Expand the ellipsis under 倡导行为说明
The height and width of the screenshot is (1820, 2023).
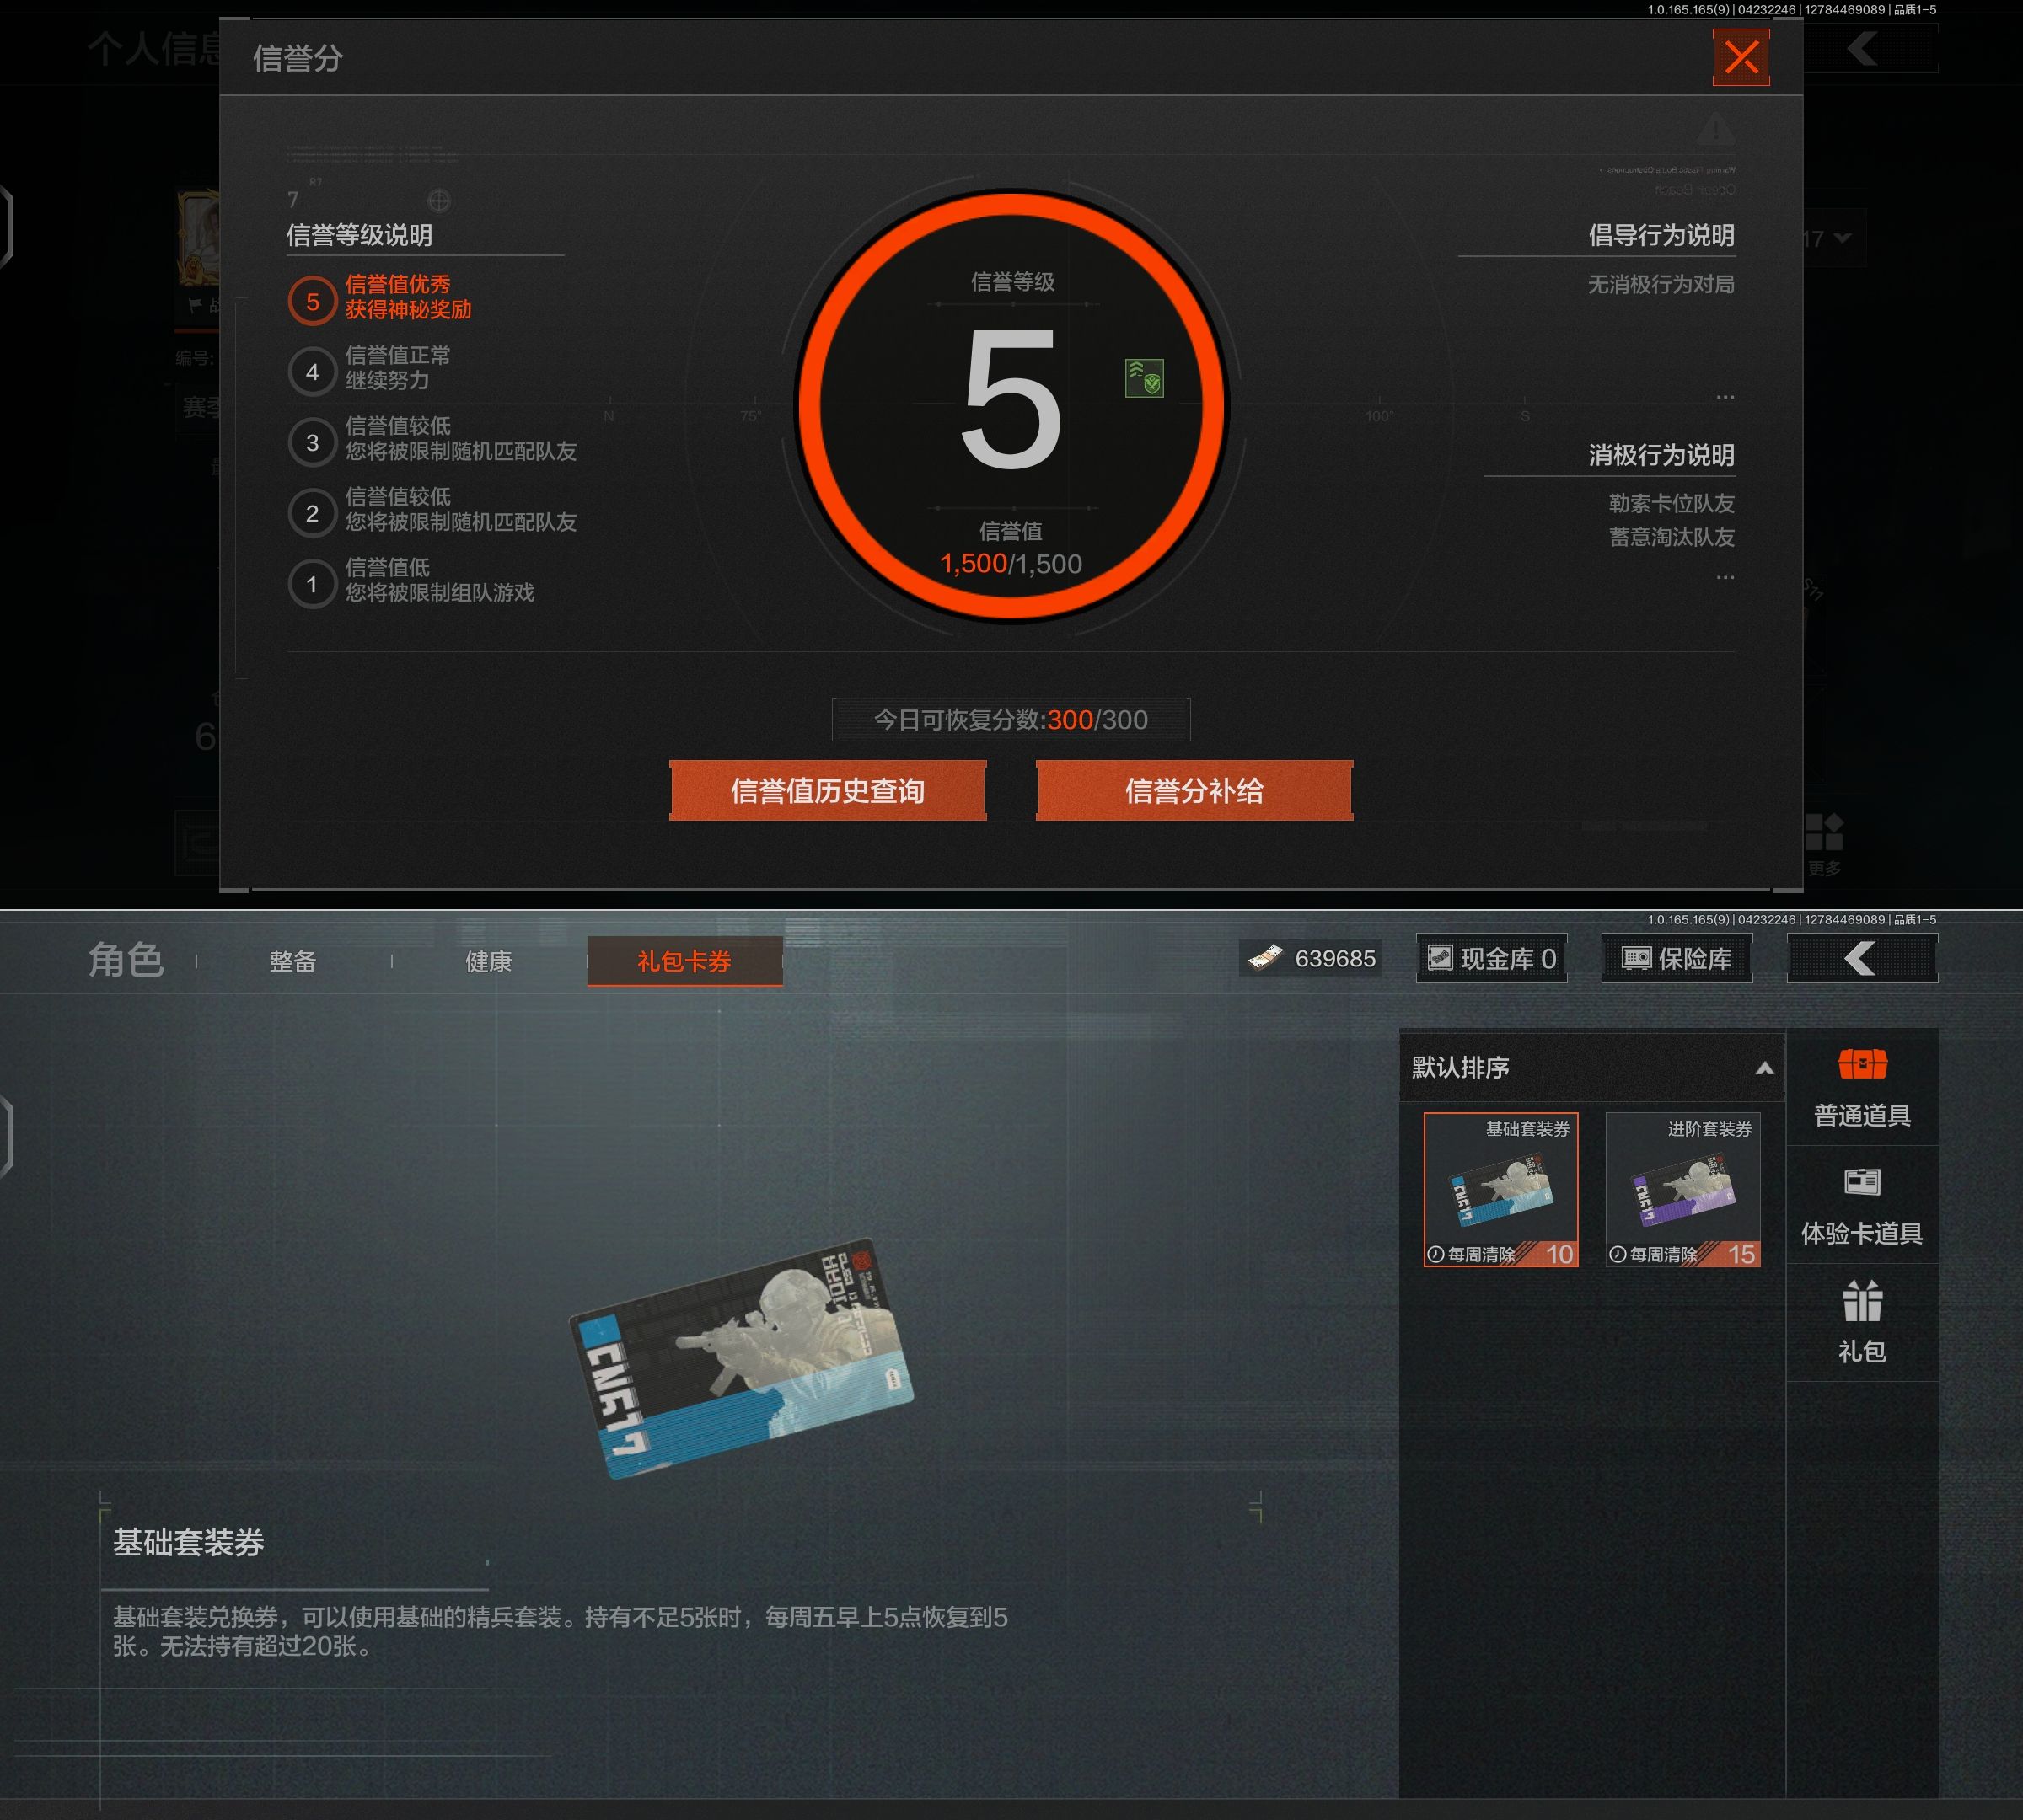tap(1725, 397)
